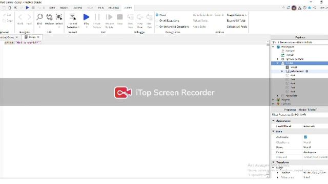Click the user avatar icon at top right

(294, 8)
